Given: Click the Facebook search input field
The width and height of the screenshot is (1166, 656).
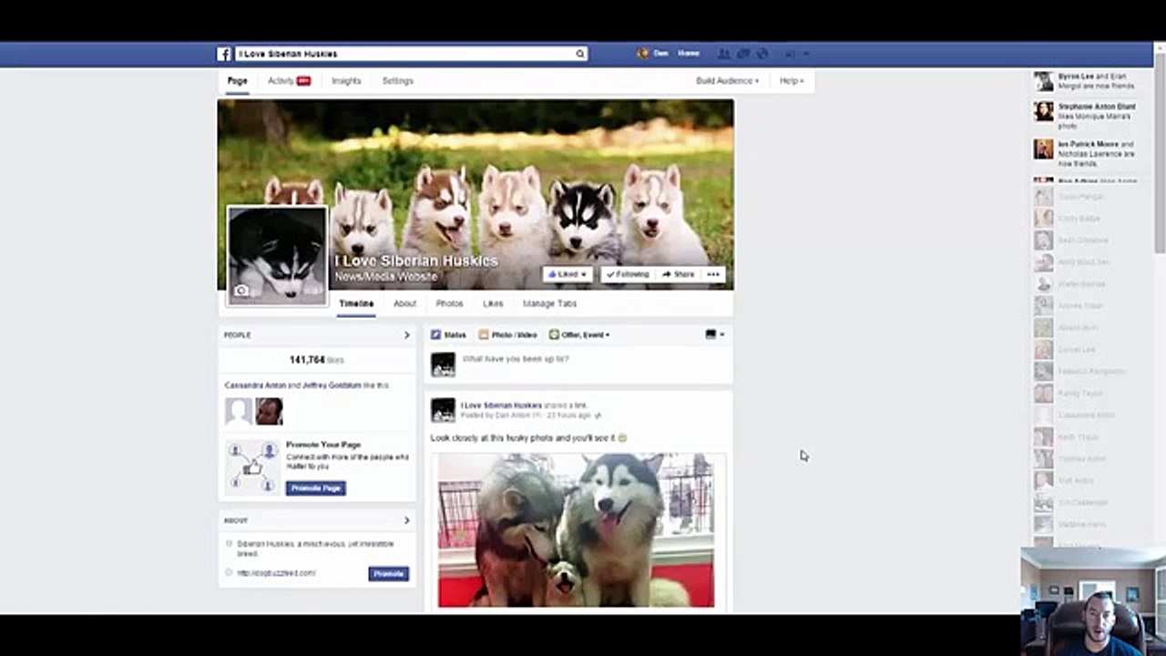Looking at the screenshot, I should click(x=404, y=54).
